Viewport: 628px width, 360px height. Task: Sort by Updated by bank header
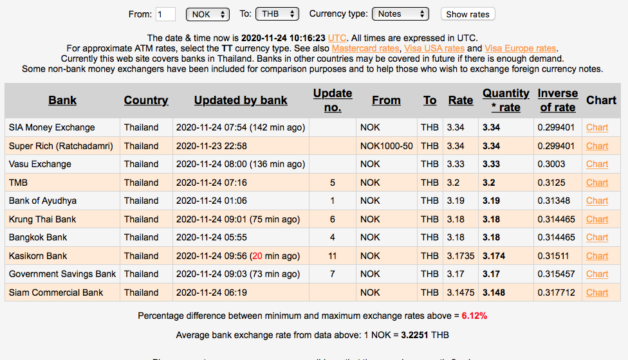pos(241,100)
